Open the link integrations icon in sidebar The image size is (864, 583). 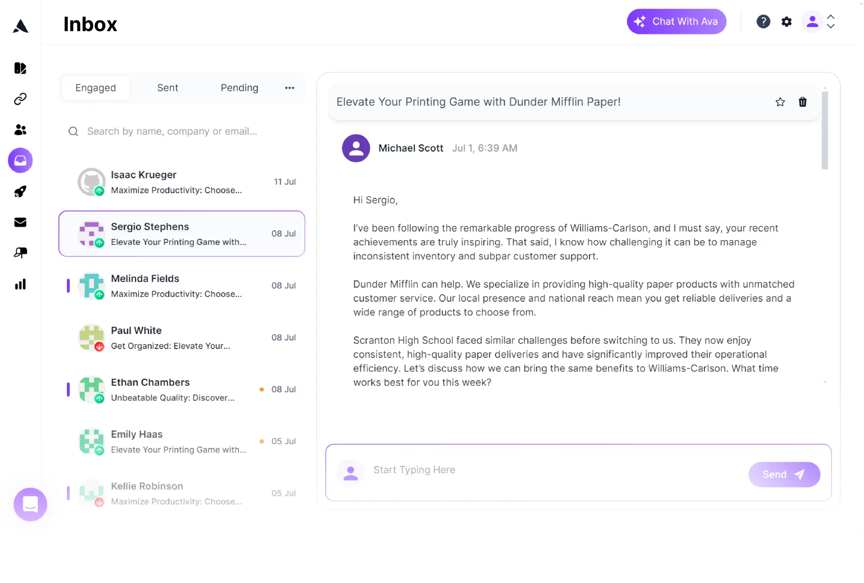tap(20, 99)
